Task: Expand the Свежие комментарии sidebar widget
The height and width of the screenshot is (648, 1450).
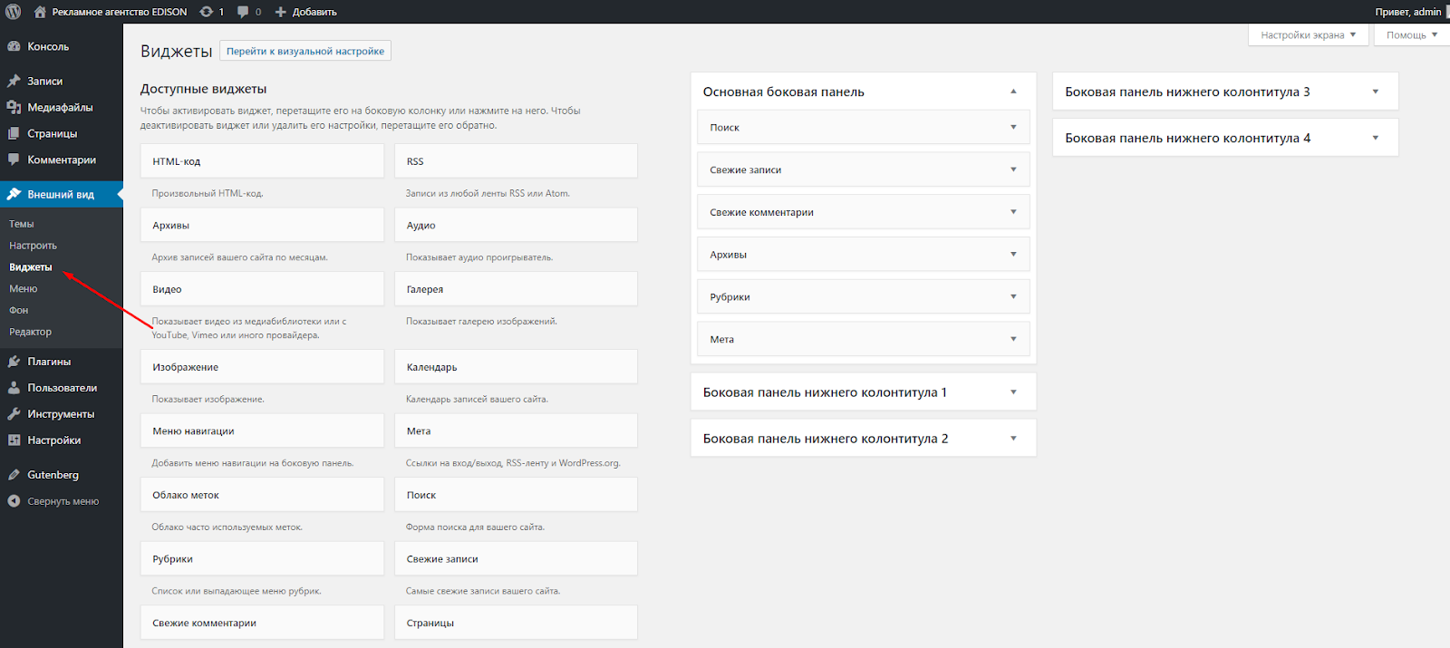Action: 1013,212
